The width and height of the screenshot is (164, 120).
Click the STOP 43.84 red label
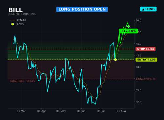point(146,49)
